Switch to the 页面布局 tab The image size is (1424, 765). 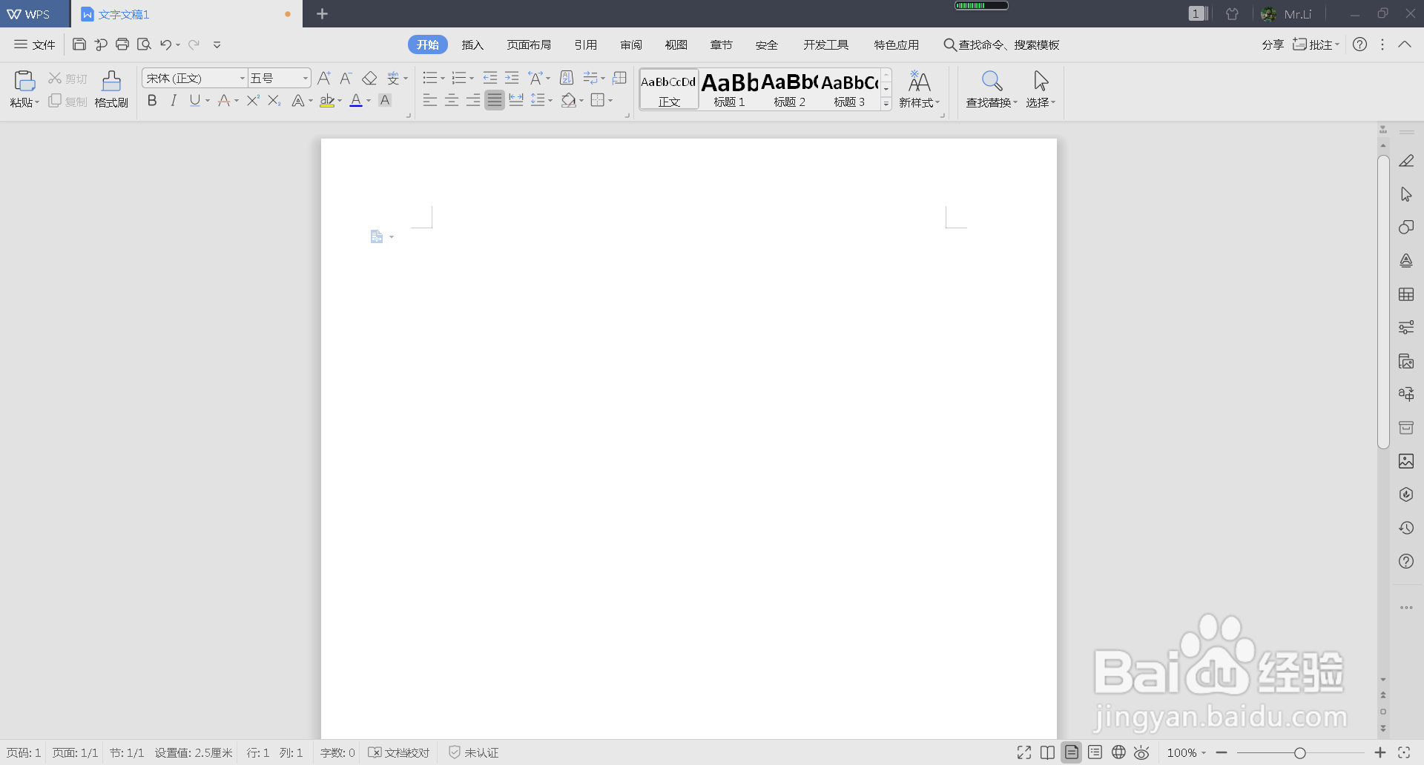529,44
